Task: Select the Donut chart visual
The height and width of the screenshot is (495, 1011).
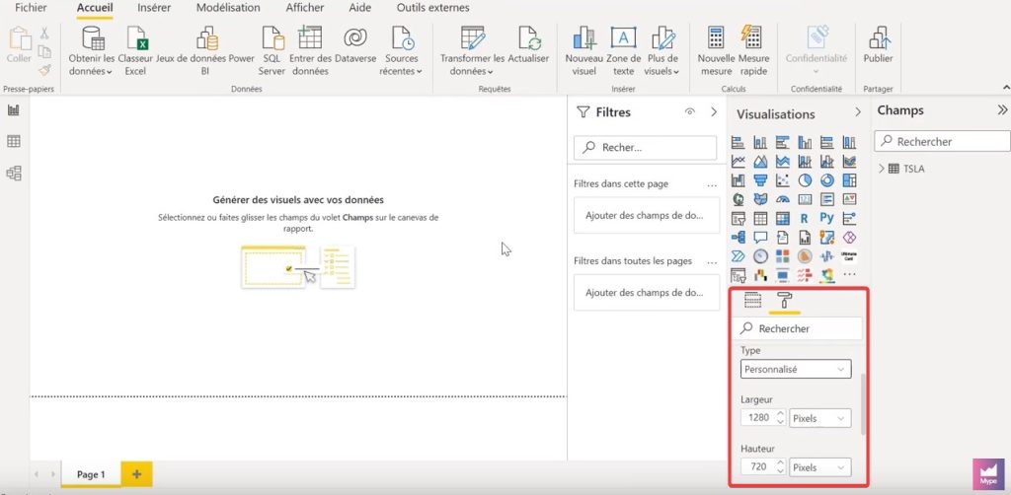Action: coord(827,180)
